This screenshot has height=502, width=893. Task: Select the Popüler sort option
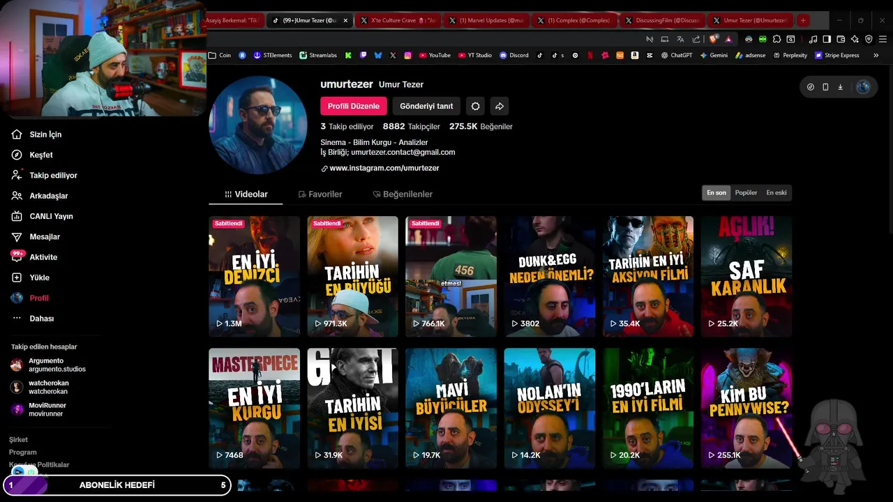tap(746, 192)
